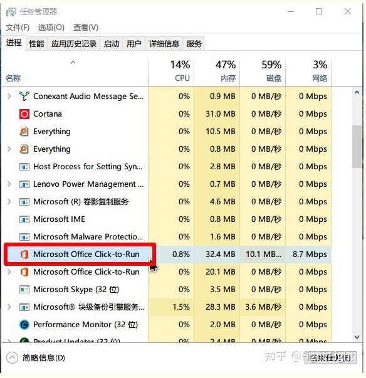
Task: Select the Microsoft IME process name
Action: tap(60, 219)
